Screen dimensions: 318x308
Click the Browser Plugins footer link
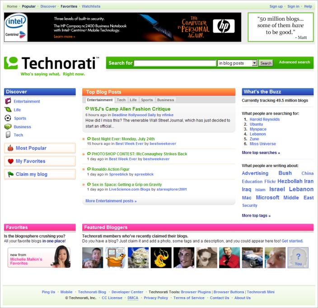click(x=196, y=292)
